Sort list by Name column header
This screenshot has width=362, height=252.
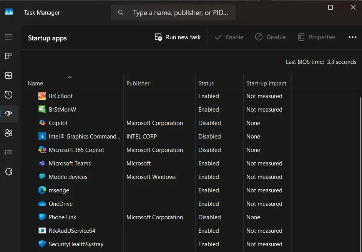35,83
